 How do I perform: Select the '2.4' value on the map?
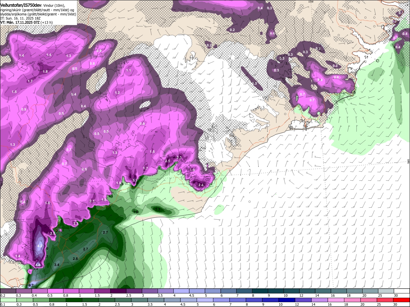click(201, 185)
